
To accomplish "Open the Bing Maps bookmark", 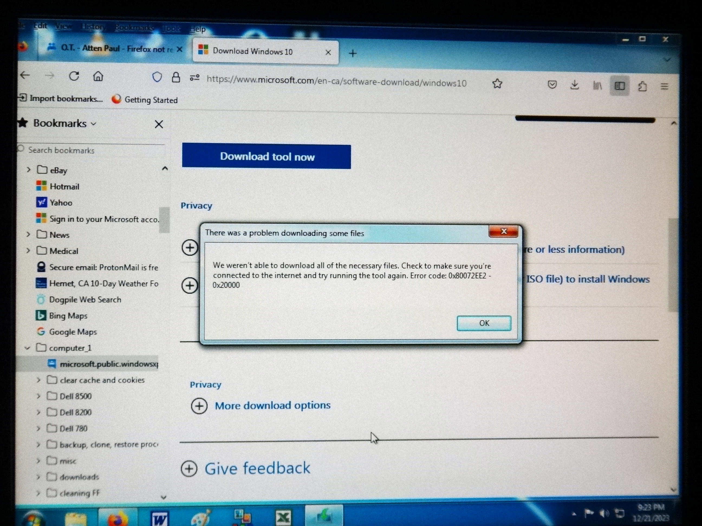I will pyautogui.click(x=61, y=315).
